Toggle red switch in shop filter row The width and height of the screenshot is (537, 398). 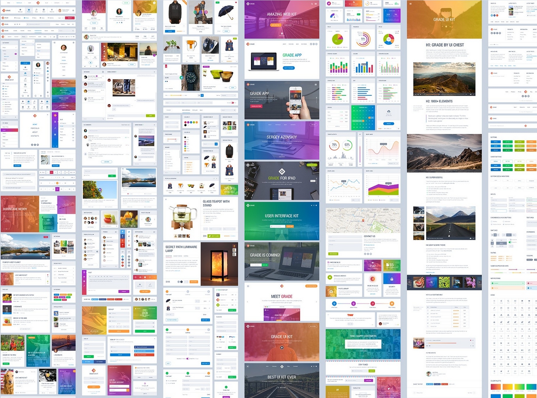(x=233, y=103)
